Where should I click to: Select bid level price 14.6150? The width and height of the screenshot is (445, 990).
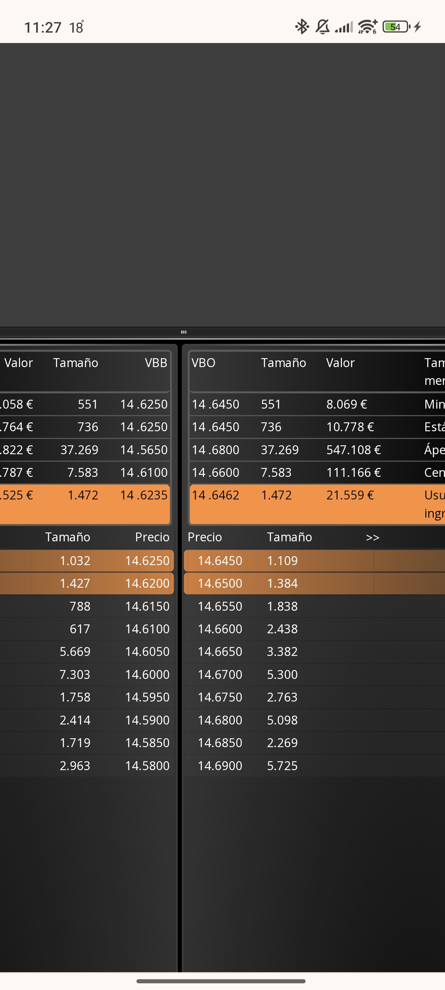(147, 607)
